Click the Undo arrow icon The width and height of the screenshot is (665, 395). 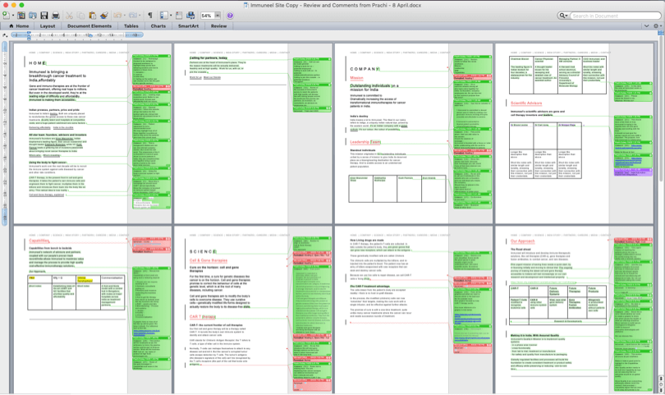(x=117, y=16)
